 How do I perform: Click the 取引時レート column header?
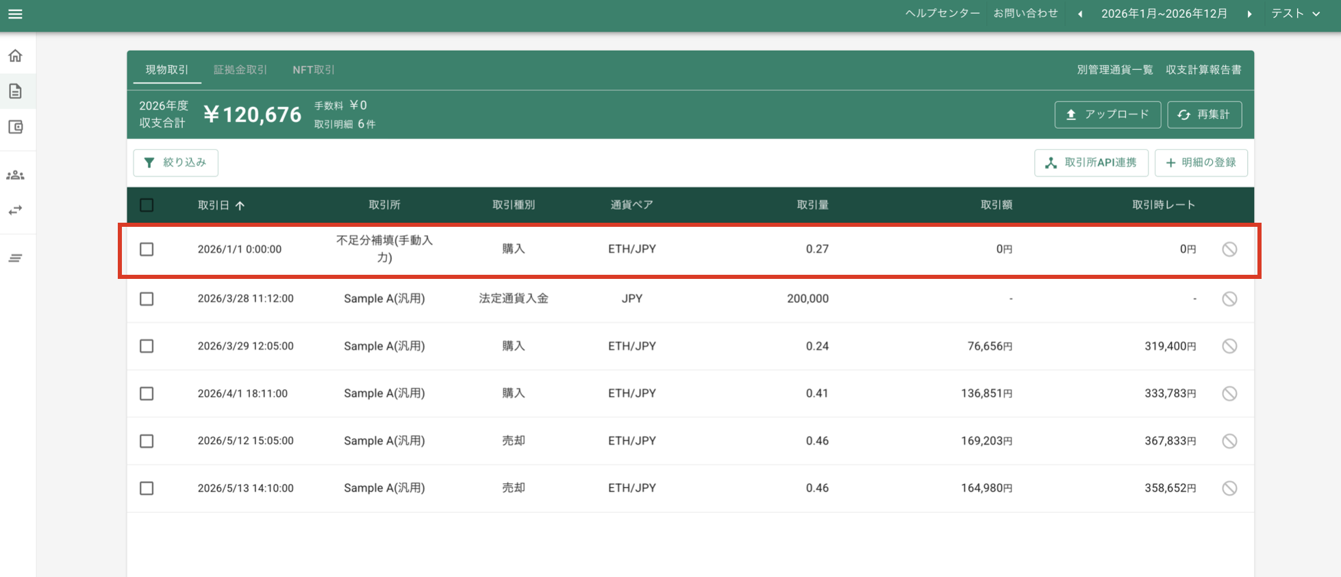pos(1164,205)
